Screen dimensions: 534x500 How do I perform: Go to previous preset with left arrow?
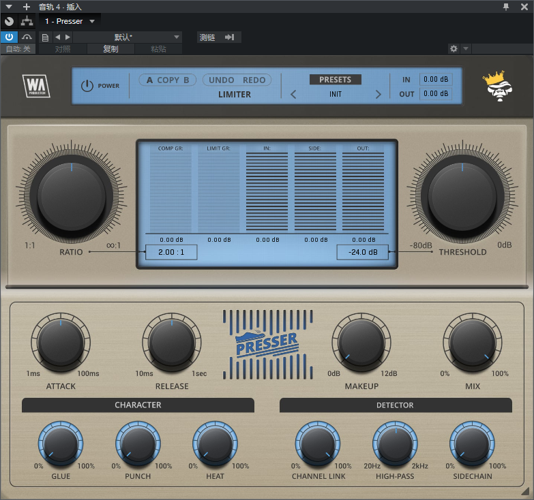tap(293, 94)
